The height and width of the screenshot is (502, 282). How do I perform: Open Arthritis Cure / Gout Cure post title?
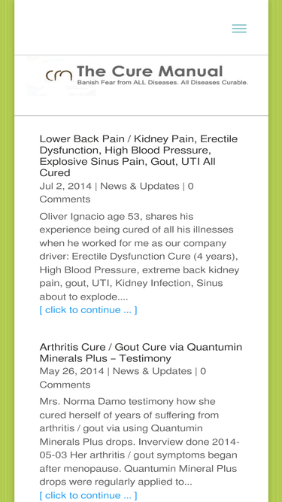click(x=141, y=352)
